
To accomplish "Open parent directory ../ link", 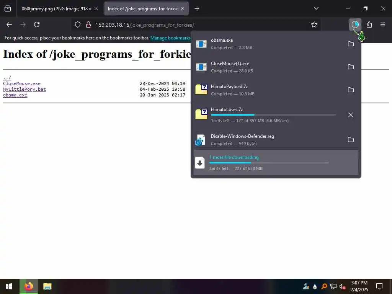I will point(7,78).
